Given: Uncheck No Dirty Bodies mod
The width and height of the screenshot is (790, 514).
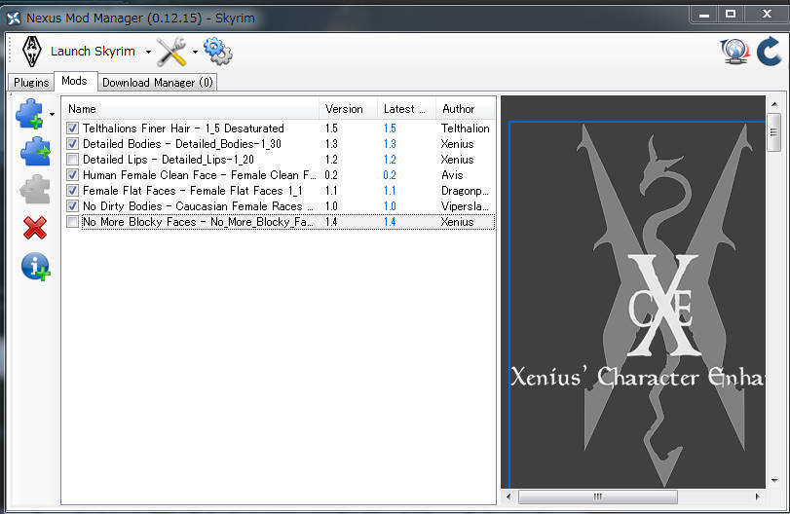Looking at the screenshot, I should [72, 206].
